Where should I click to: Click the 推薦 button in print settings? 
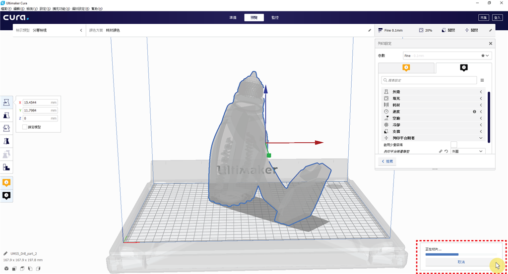click(388, 162)
